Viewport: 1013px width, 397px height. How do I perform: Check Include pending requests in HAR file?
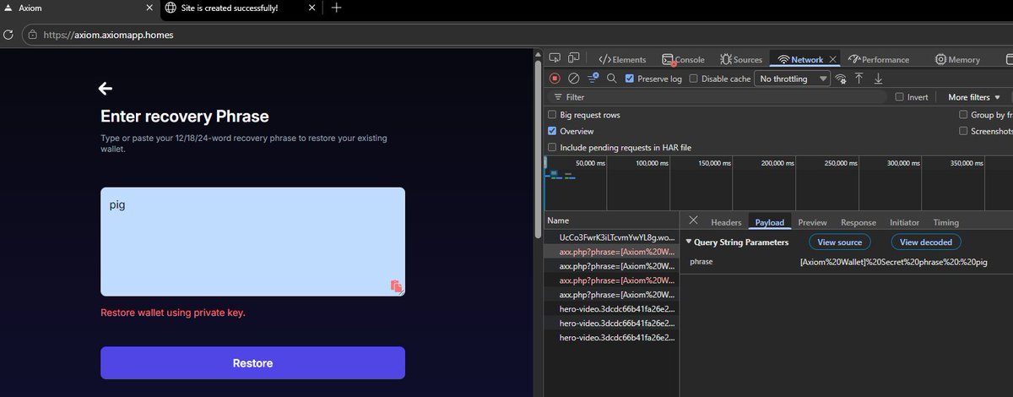pos(552,147)
